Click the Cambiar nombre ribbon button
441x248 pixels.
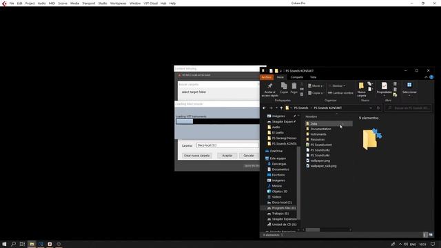[x=340, y=93]
